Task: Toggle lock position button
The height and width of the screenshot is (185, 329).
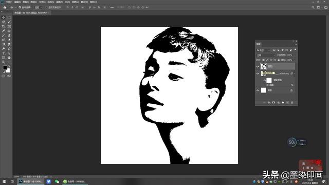Action: pyautogui.click(x=271, y=60)
